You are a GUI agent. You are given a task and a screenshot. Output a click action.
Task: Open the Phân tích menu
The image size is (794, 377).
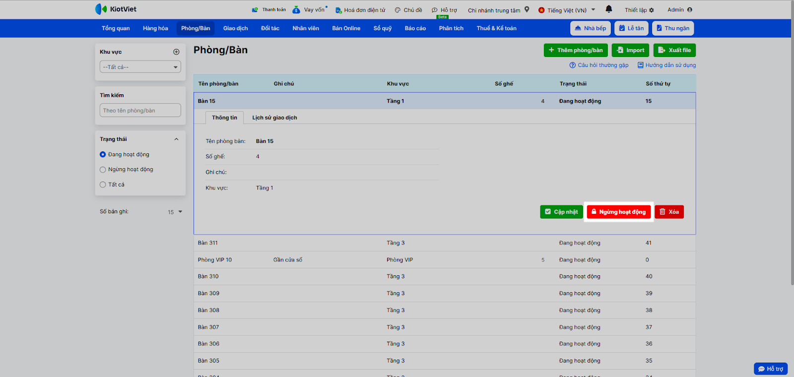pyautogui.click(x=451, y=28)
